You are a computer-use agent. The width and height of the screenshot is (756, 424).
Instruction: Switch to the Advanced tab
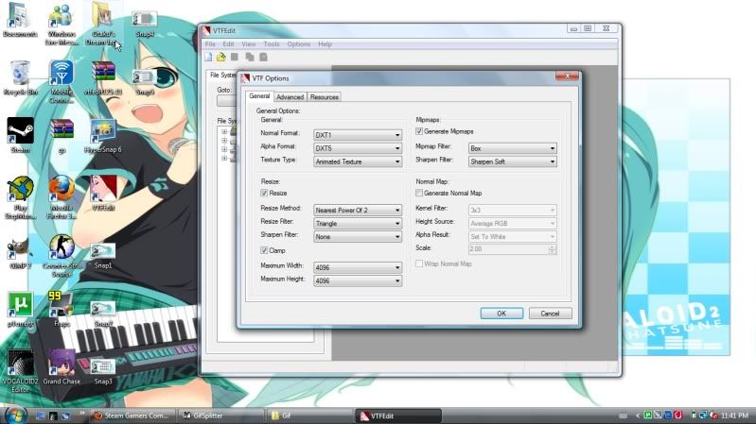pos(290,96)
